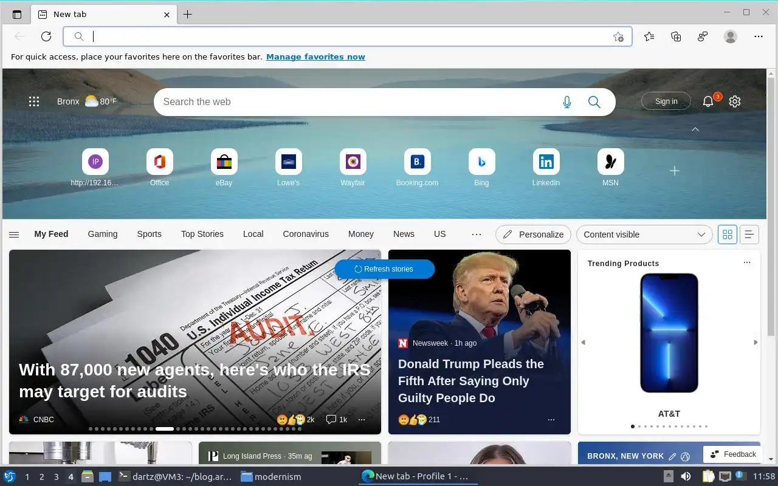Open Office quick link tile

tap(160, 168)
